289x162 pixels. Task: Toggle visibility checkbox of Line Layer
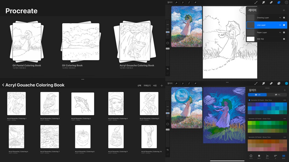(x=284, y=25)
